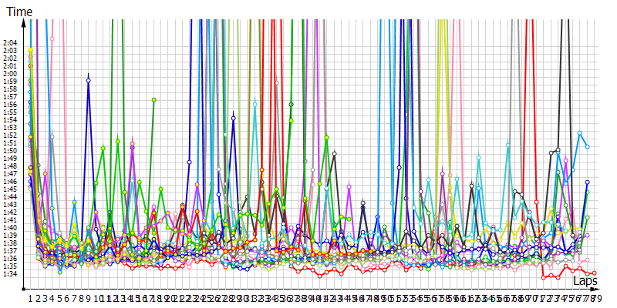The width and height of the screenshot is (617, 308).
Task: Click the 1:45 tick label on the vertical axis
Action: (x=10, y=189)
